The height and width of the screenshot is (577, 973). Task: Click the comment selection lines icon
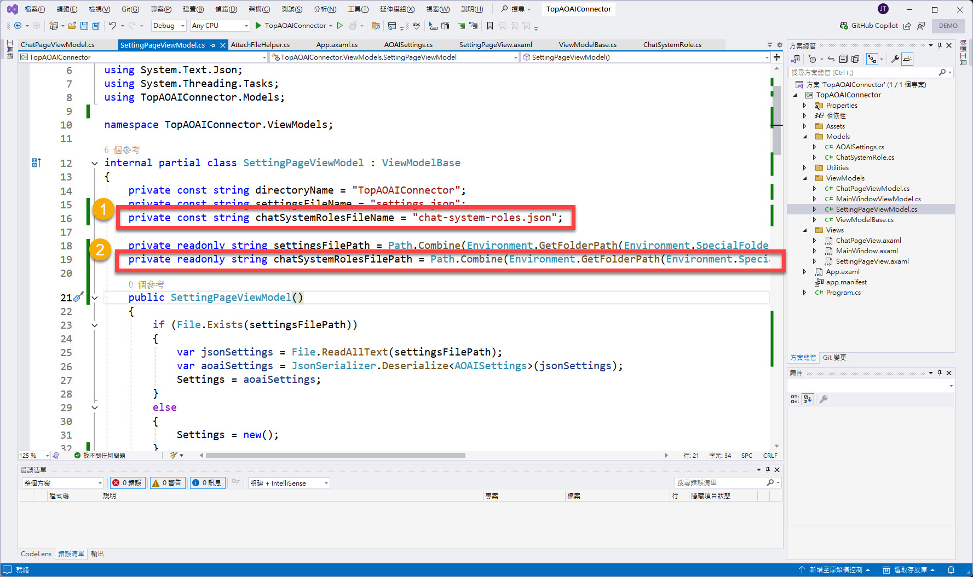[462, 26]
